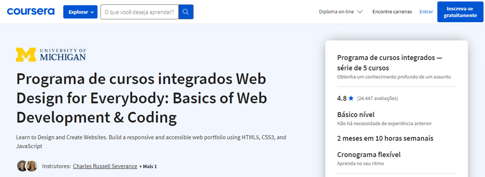Click the 'Básico nível' text

(x=356, y=115)
